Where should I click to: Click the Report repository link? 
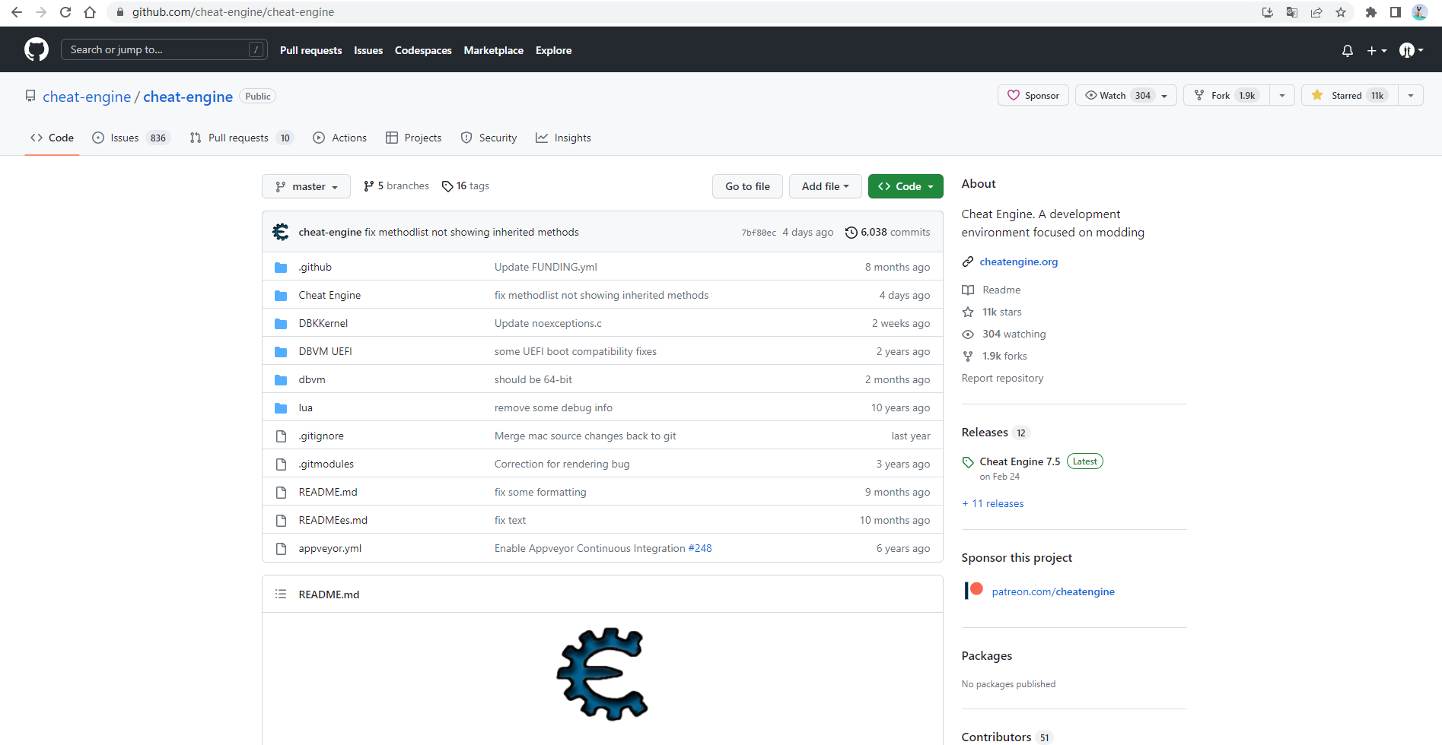[1002, 379]
